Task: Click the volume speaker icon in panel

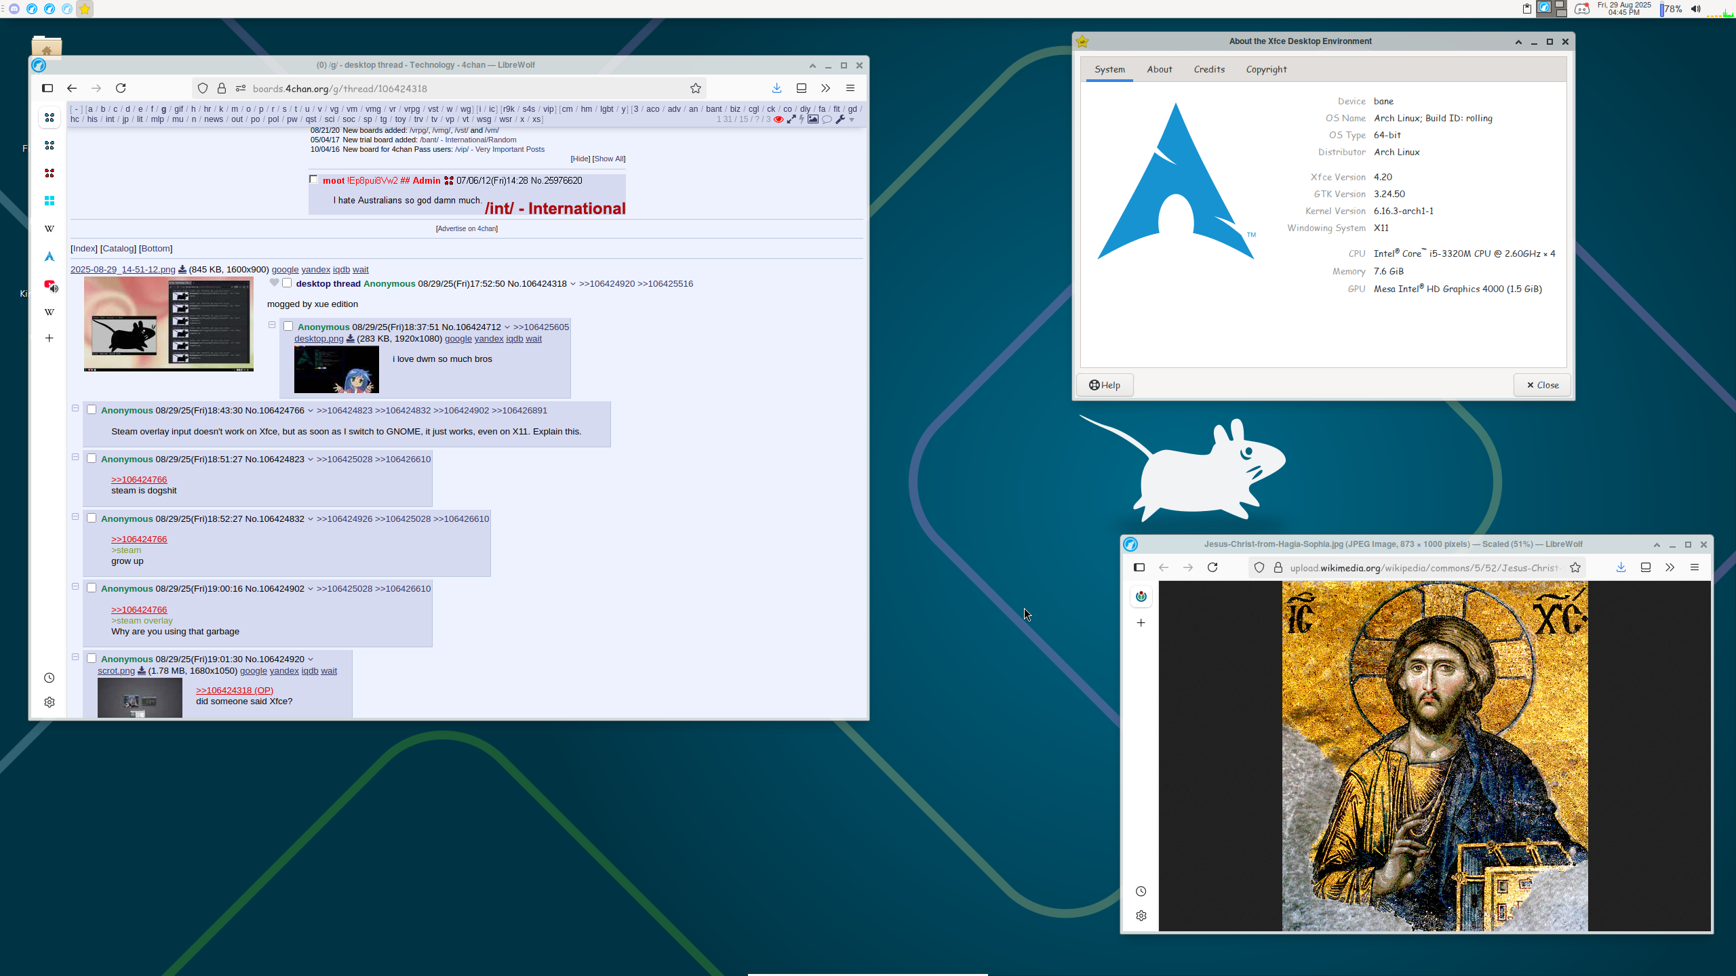Action: point(1695,9)
